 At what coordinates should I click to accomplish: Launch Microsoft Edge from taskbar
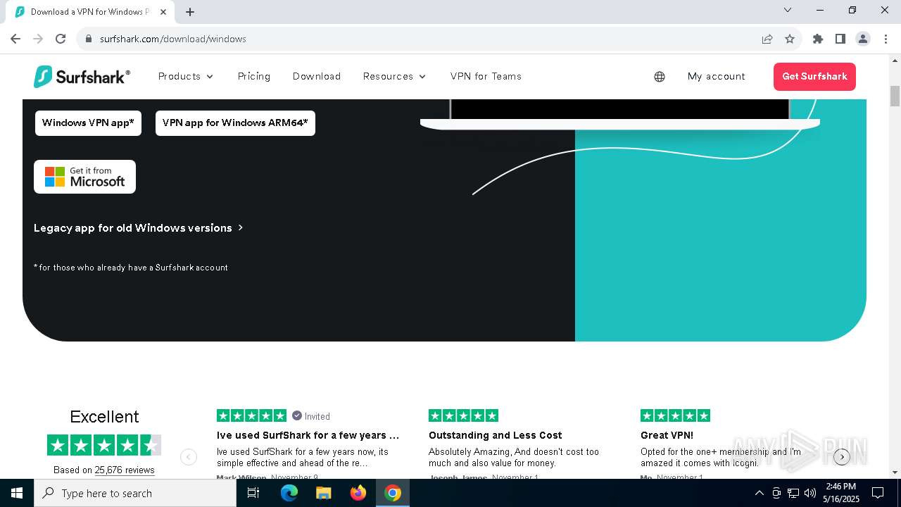(289, 493)
